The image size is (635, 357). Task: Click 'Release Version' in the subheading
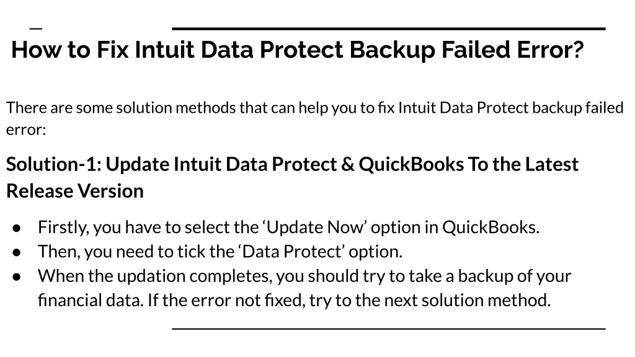[x=75, y=191]
